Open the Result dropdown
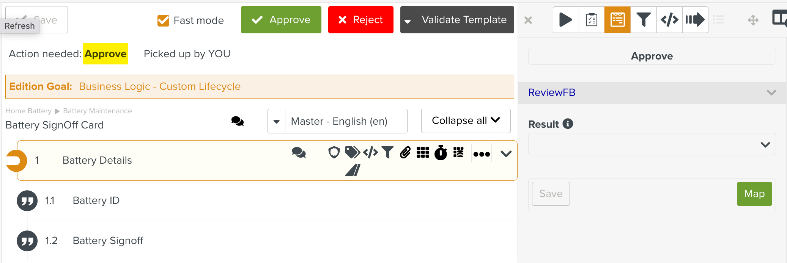 765,144
